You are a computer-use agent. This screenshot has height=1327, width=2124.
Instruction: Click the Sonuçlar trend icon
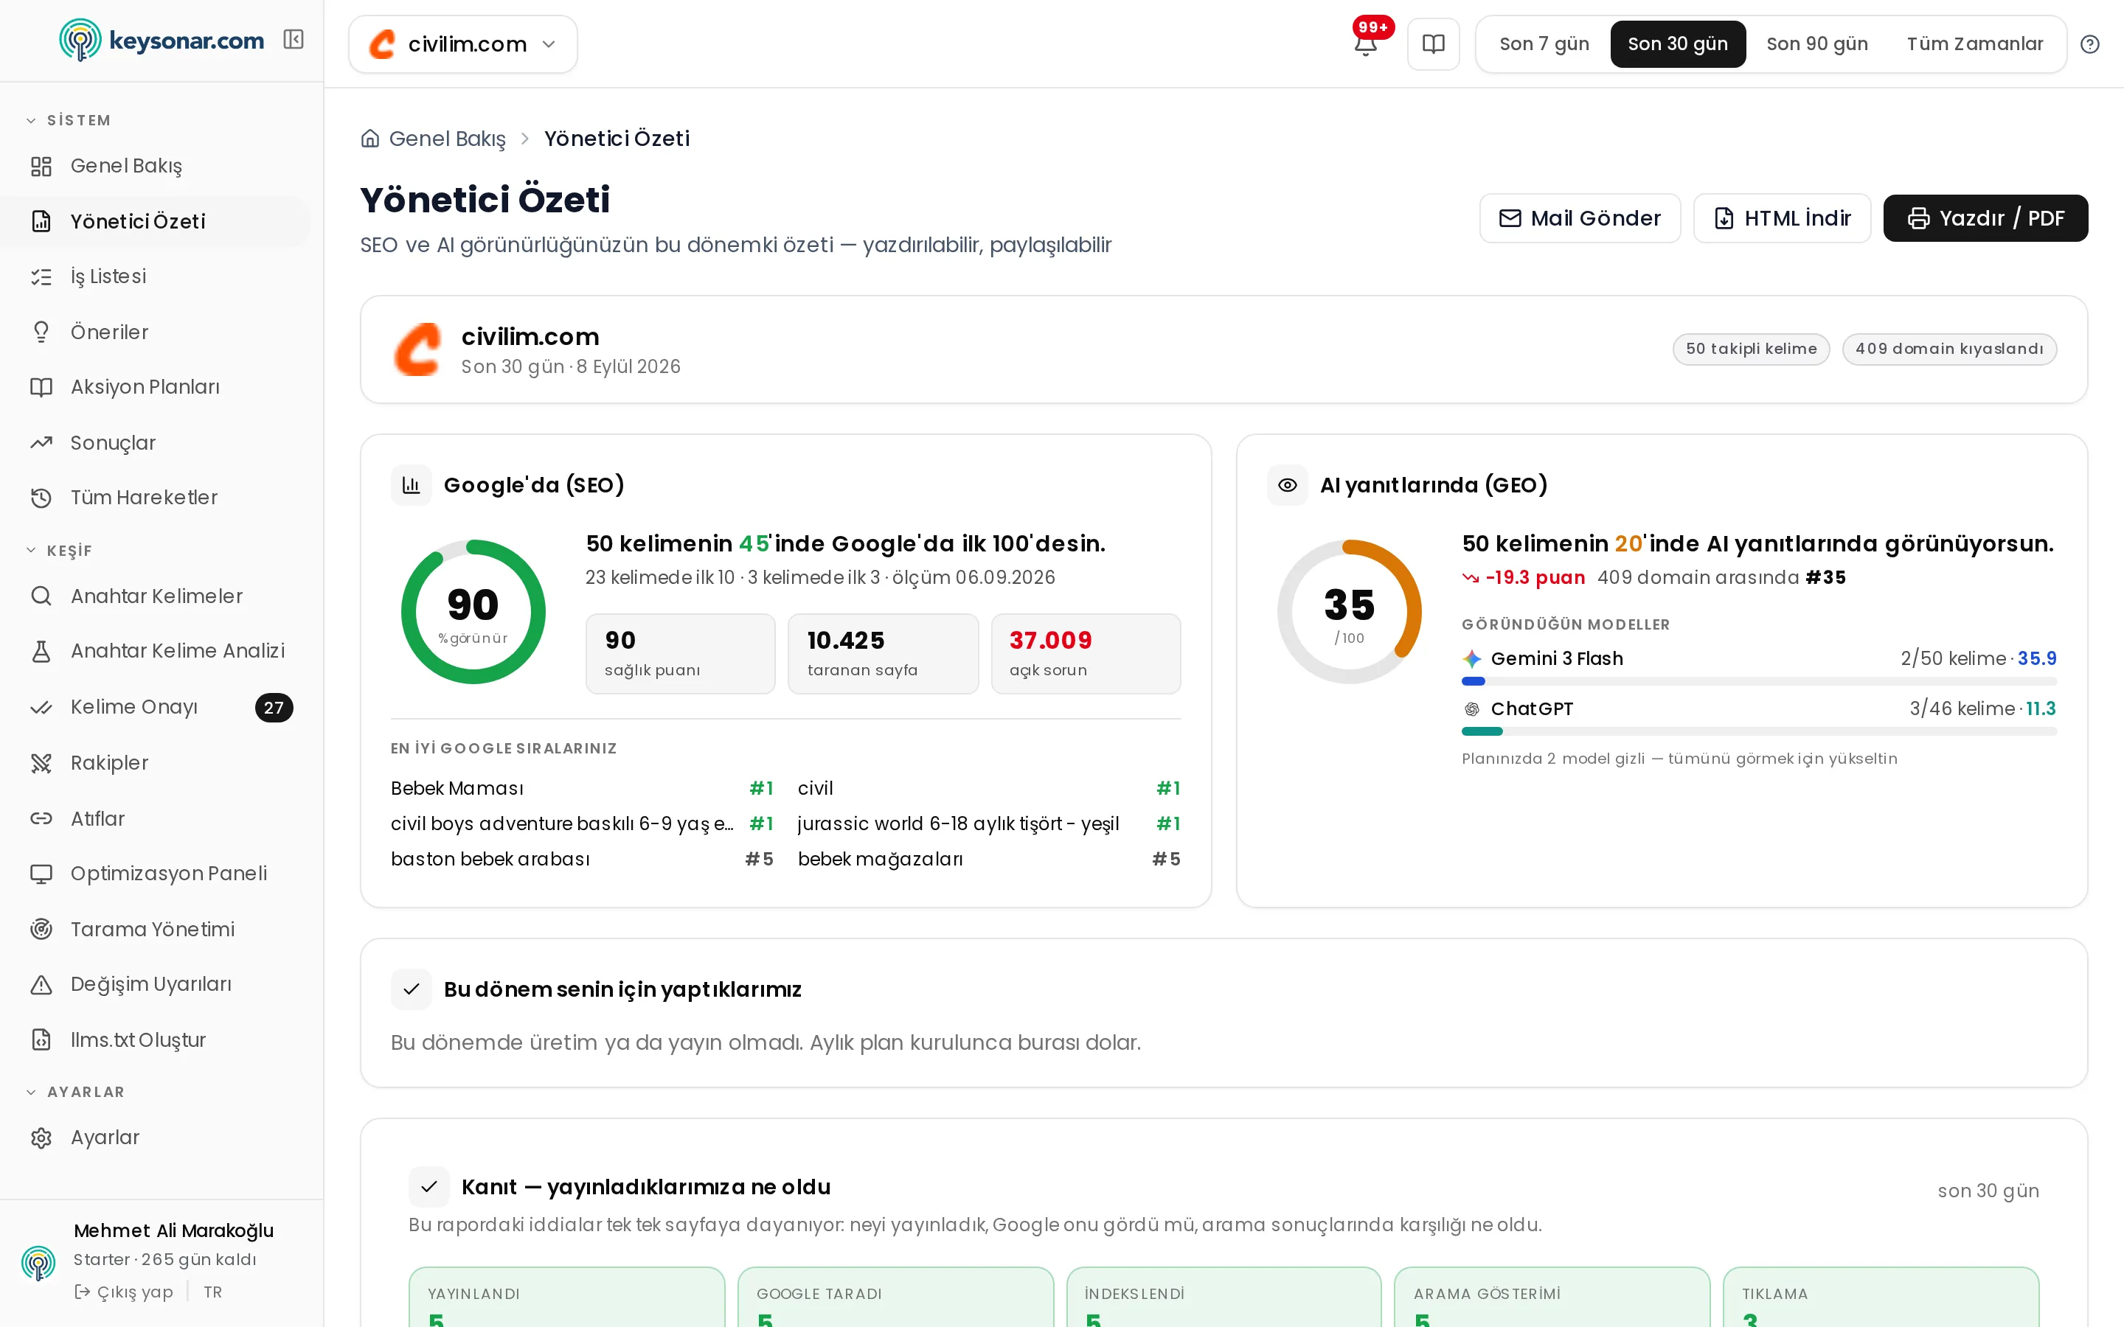[x=41, y=442]
